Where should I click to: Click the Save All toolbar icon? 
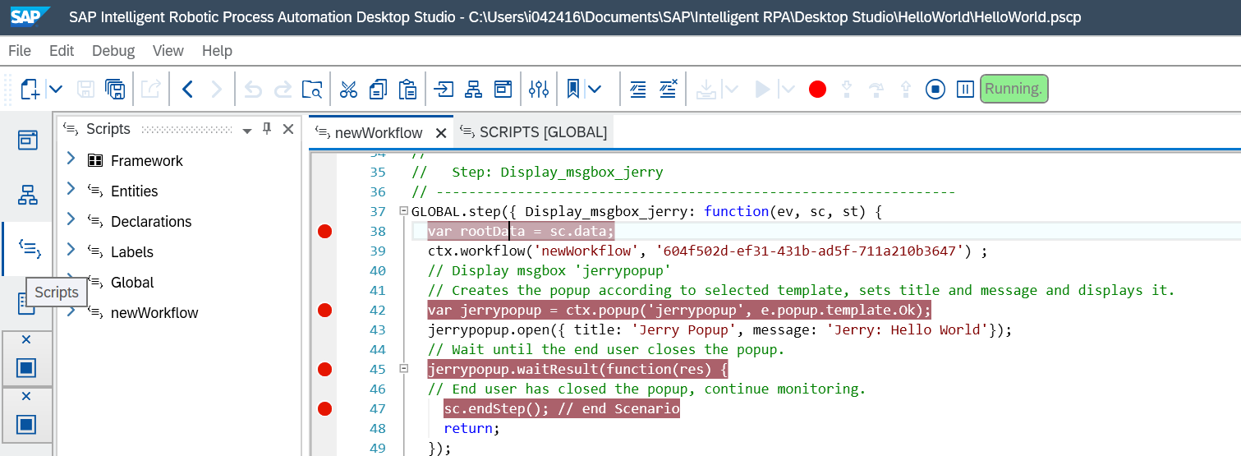(115, 89)
